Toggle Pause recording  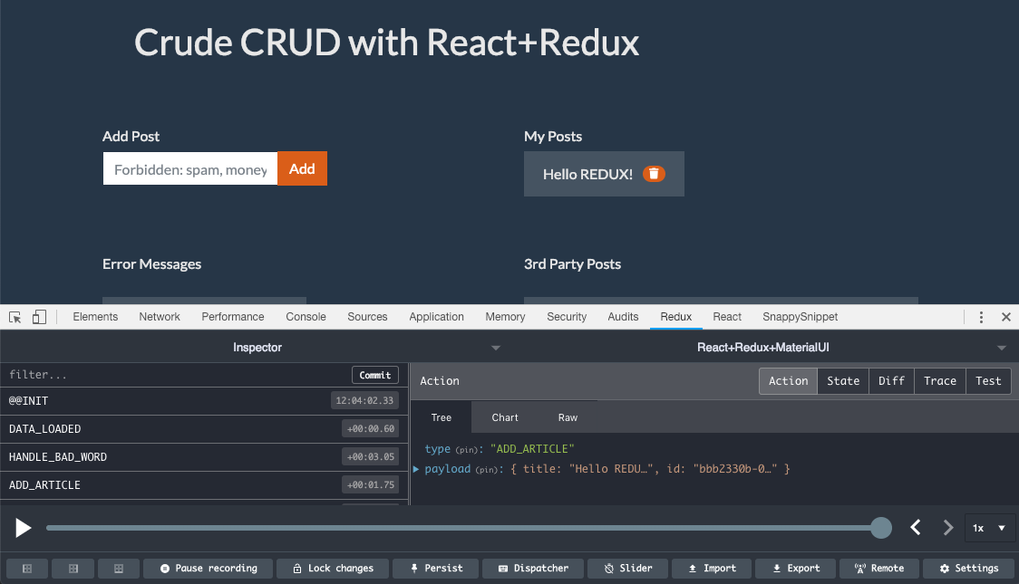(209, 569)
